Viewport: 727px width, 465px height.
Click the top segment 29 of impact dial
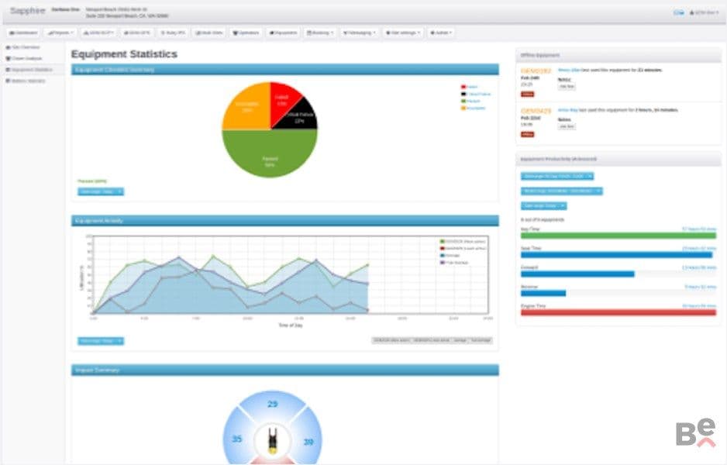click(273, 405)
